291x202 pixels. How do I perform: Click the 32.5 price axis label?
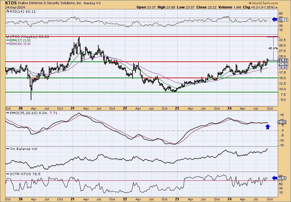point(282,40)
